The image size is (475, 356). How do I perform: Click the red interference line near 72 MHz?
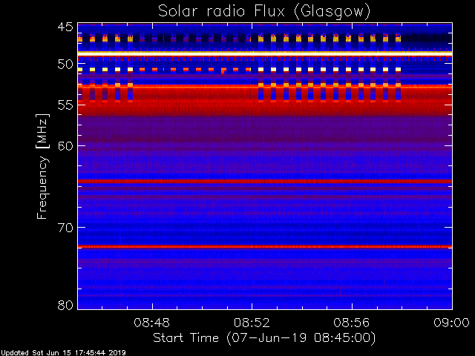[x=265, y=247]
